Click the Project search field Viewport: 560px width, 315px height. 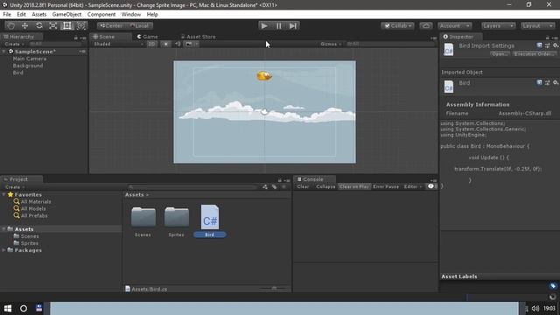192,187
